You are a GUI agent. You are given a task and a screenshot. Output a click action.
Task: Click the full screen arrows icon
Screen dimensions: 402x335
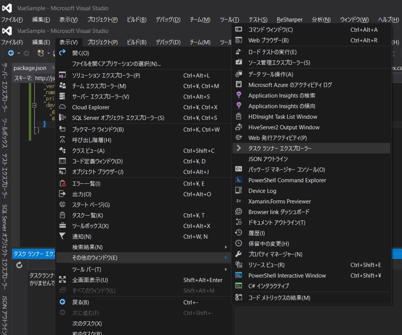pos(62,280)
